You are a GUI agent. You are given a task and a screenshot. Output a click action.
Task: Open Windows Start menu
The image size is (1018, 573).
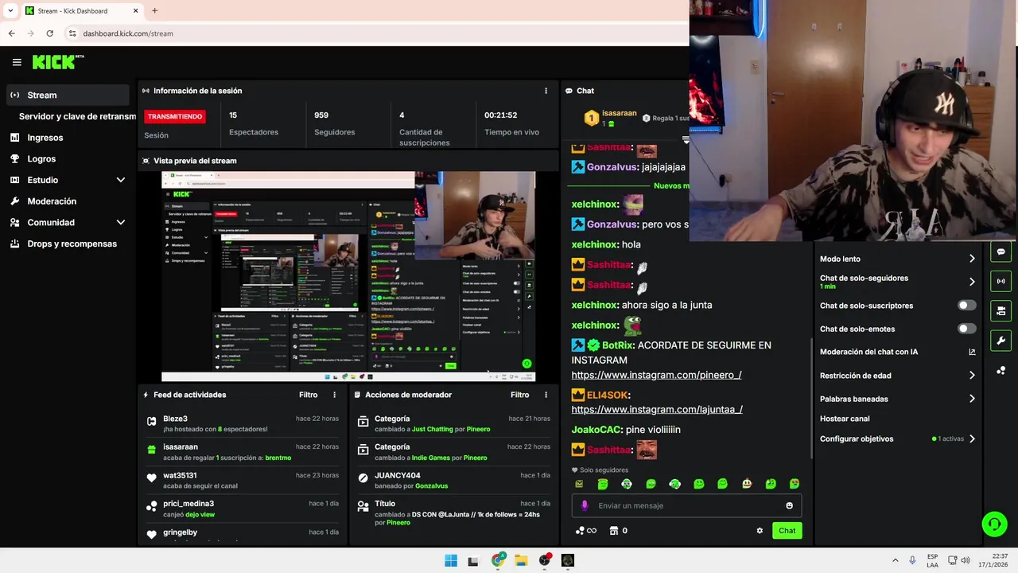451,560
